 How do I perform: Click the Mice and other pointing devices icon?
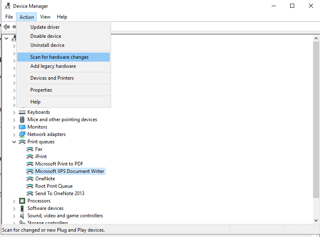[x=22, y=120]
